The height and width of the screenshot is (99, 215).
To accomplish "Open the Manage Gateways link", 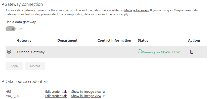I will click(x=137, y=10).
